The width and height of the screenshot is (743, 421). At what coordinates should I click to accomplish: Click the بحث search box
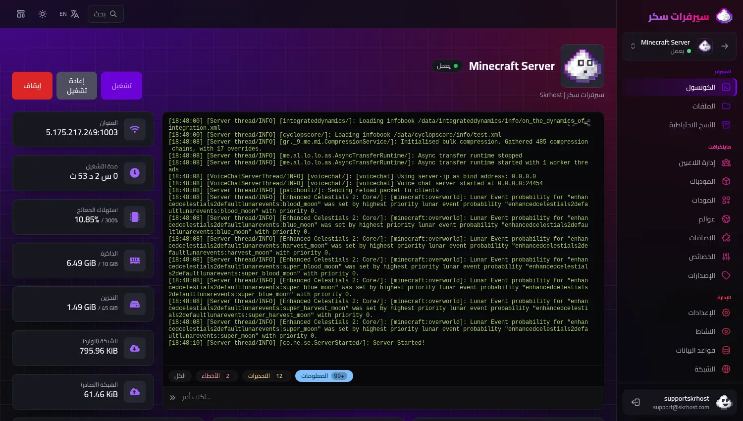click(106, 14)
